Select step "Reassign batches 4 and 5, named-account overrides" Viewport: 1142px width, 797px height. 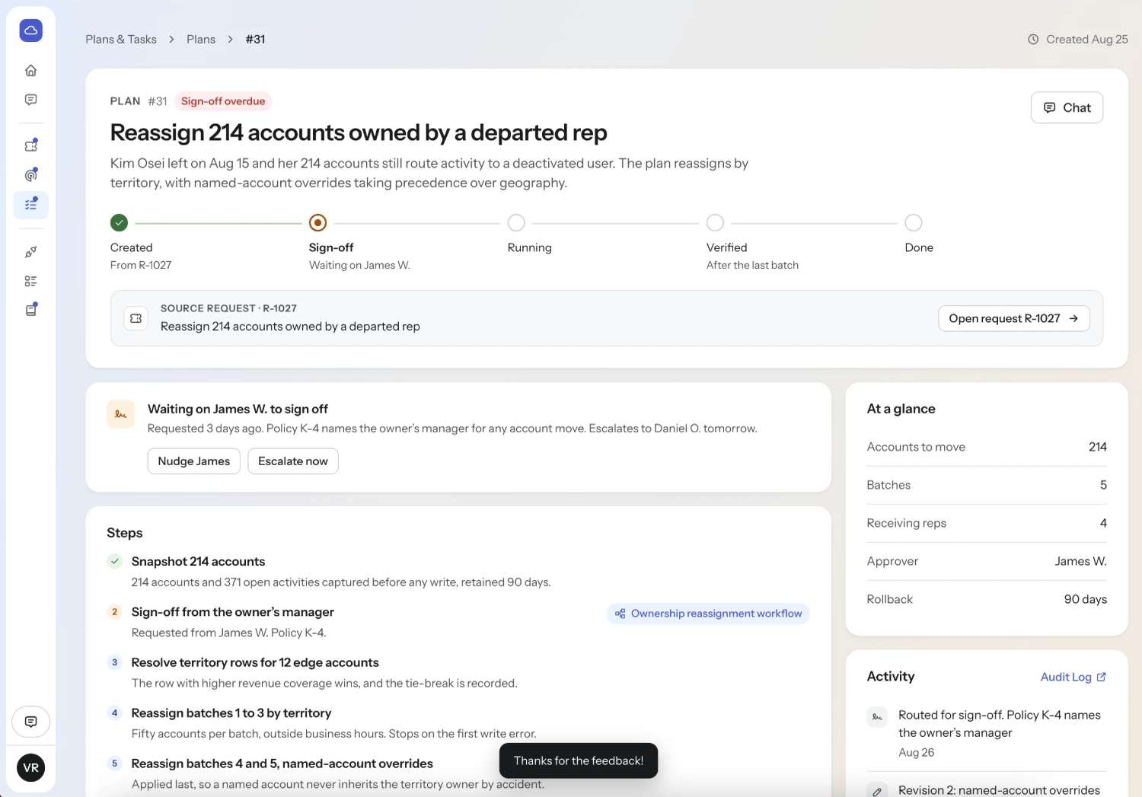[x=282, y=764]
